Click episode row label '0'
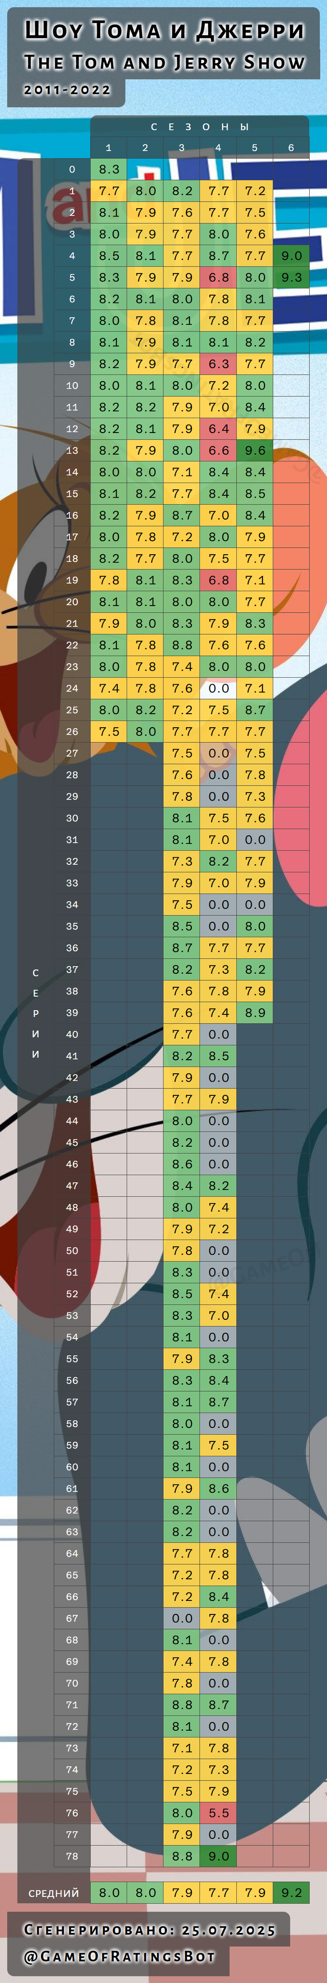Image resolution: width=327 pixels, height=1983 pixels. click(x=72, y=169)
